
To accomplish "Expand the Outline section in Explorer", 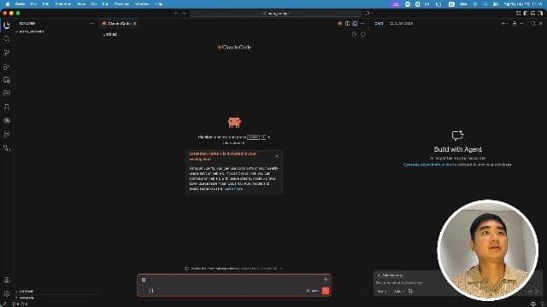I will coord(26,291).
